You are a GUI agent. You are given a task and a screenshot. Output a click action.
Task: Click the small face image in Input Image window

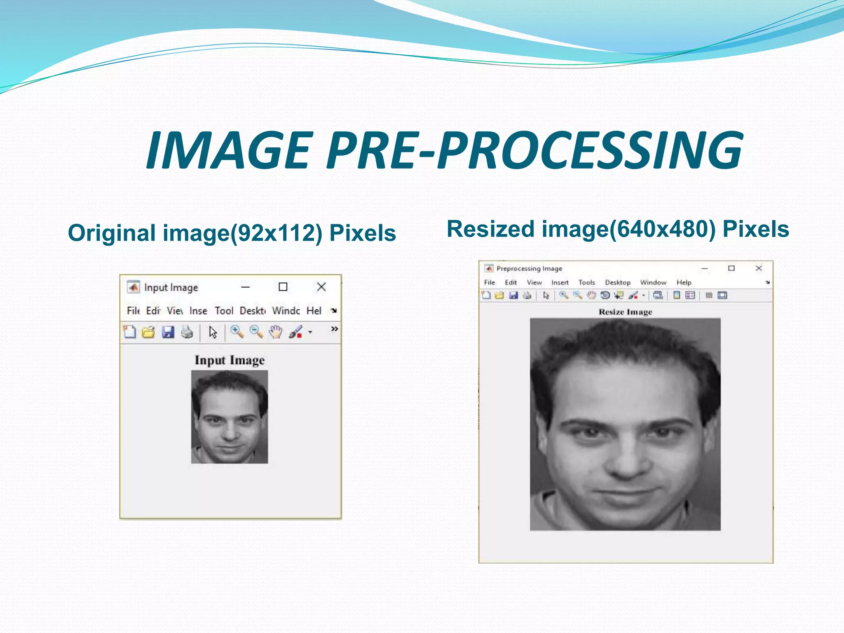tap(230, 417)
